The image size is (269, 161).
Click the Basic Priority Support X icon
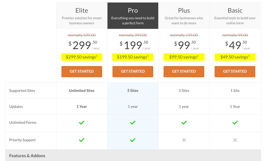[x=235, y=140]
